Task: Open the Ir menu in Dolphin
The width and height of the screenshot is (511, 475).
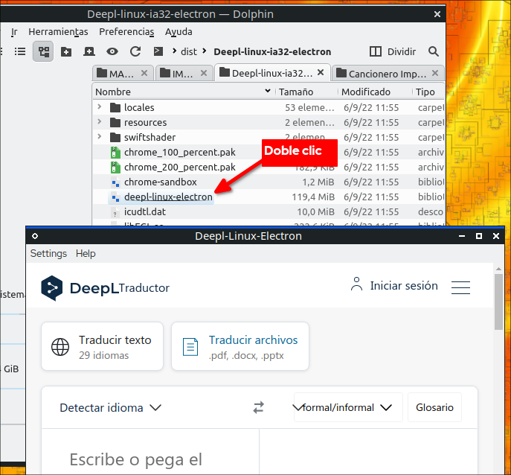Action: pyautogui.click(x=14, y=32)
